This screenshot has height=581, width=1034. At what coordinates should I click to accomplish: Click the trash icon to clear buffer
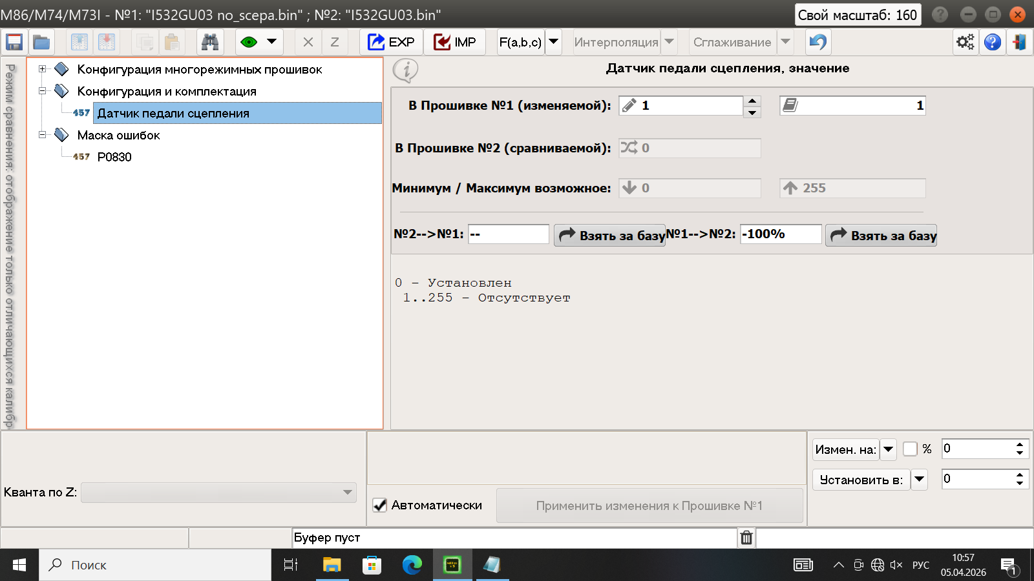[x=746, y=538]
